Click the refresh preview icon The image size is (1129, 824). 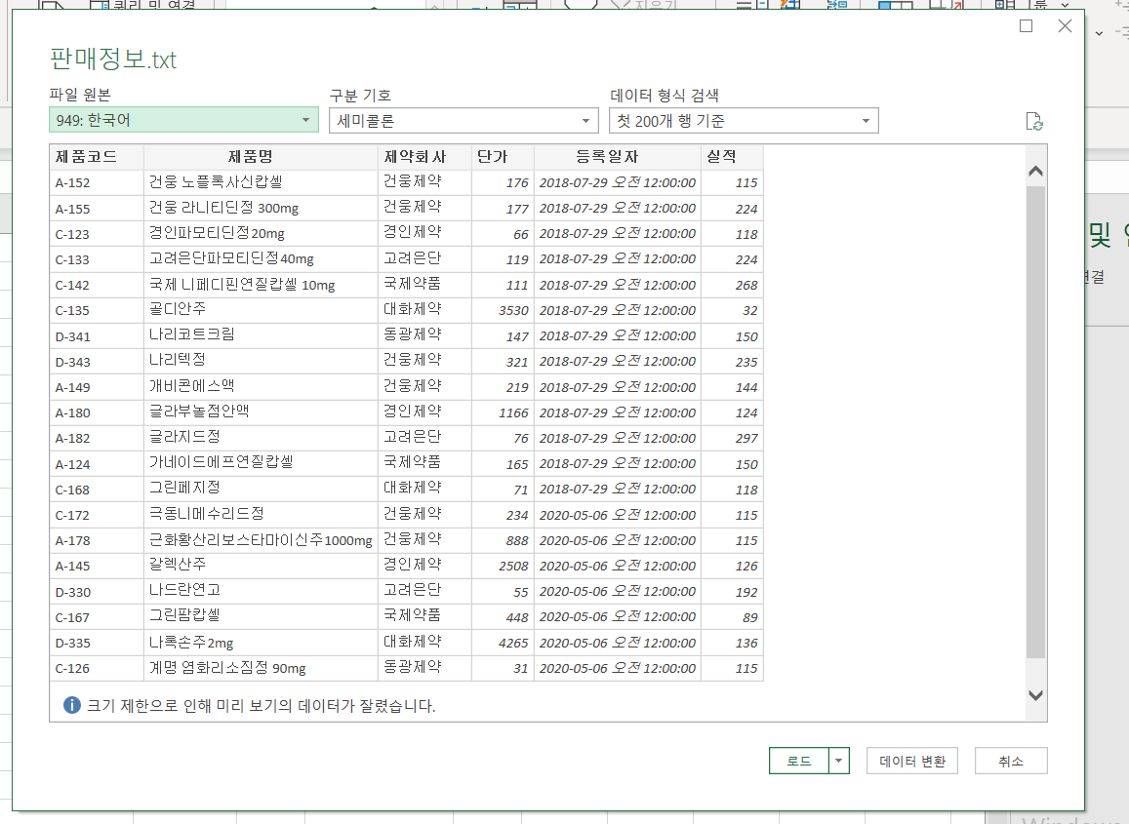(1034, 122)
